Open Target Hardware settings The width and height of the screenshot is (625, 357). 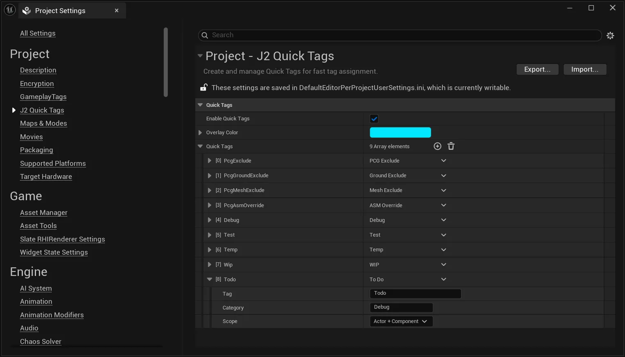pos(46,176)
